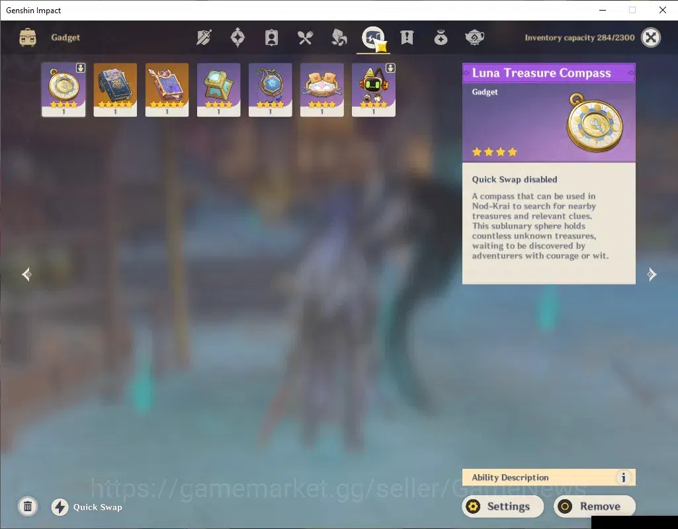
Task: Minimize the Genshin Impact window
Action: tap(603, 10)
